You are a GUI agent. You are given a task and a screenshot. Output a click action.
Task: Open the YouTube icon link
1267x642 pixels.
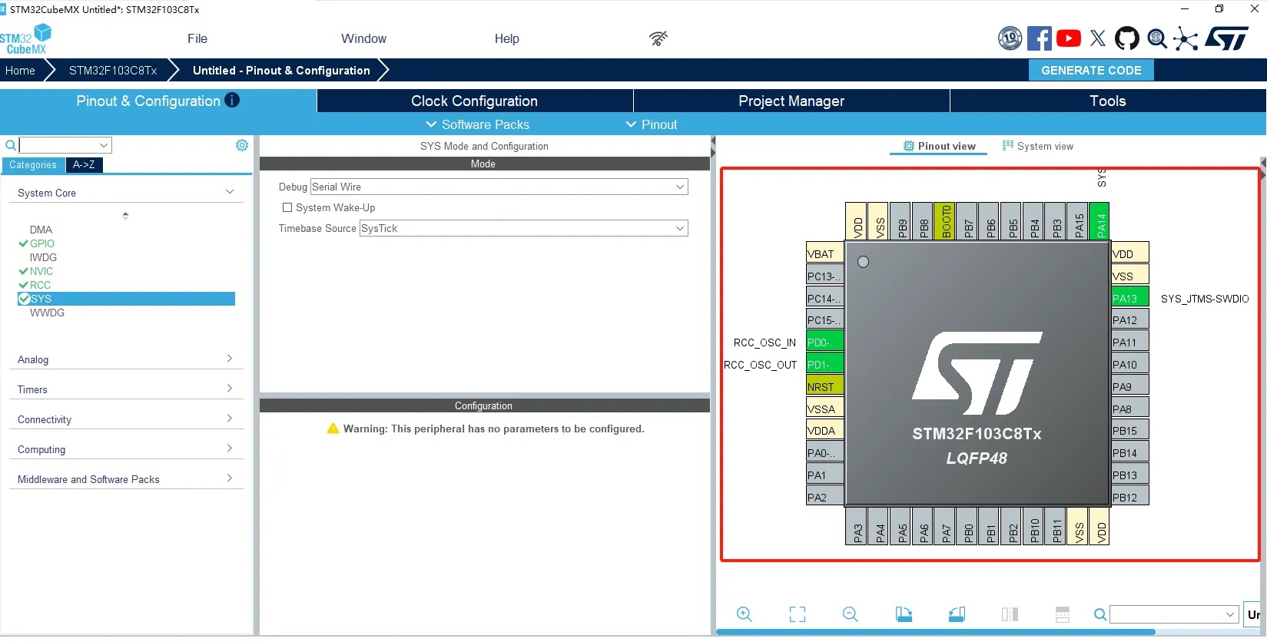[x=1068, y=38]
